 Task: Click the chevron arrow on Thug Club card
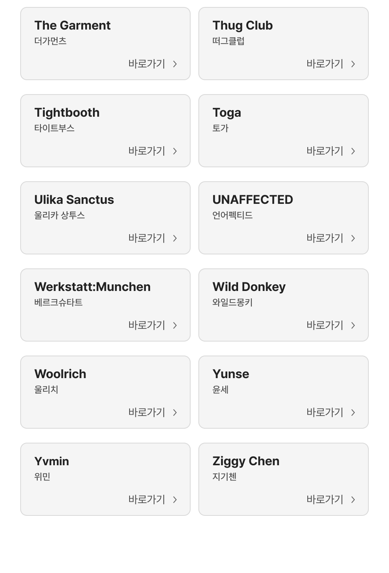point(353,64)
